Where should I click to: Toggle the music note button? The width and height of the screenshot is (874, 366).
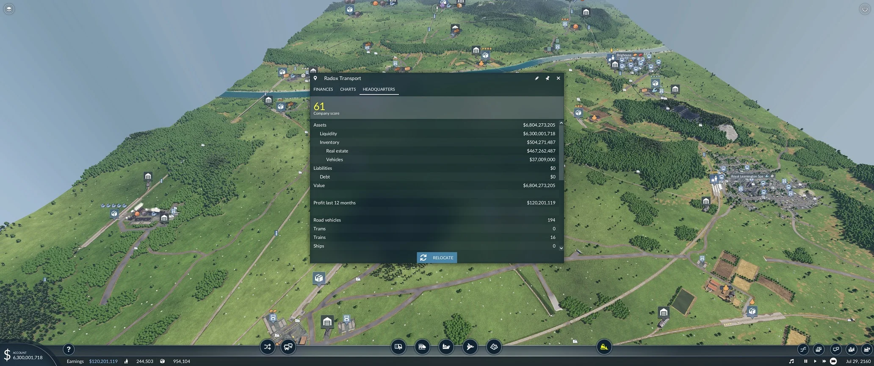[791, 361]
